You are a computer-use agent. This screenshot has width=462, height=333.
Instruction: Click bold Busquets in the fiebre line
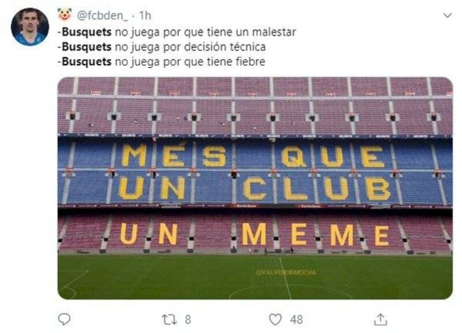(x=87, y=61)
